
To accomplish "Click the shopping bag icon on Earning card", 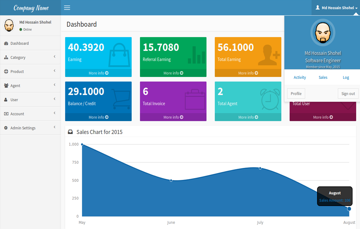I will [x=119, y=55].
